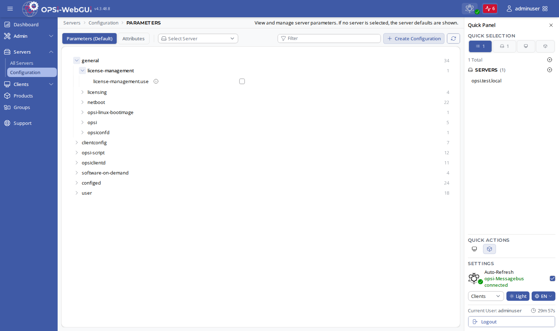Switch to Parameters (Default) tab
559x331 pixels.
tap(89, 38)
